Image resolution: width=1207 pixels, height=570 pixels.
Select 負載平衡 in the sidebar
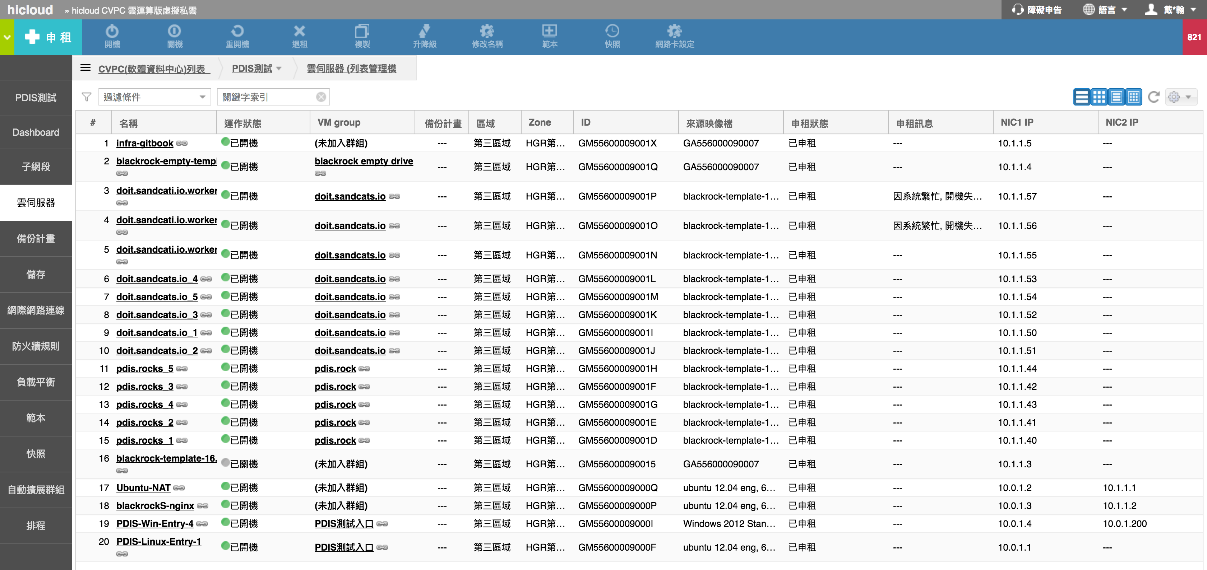(x=36, y=382)
